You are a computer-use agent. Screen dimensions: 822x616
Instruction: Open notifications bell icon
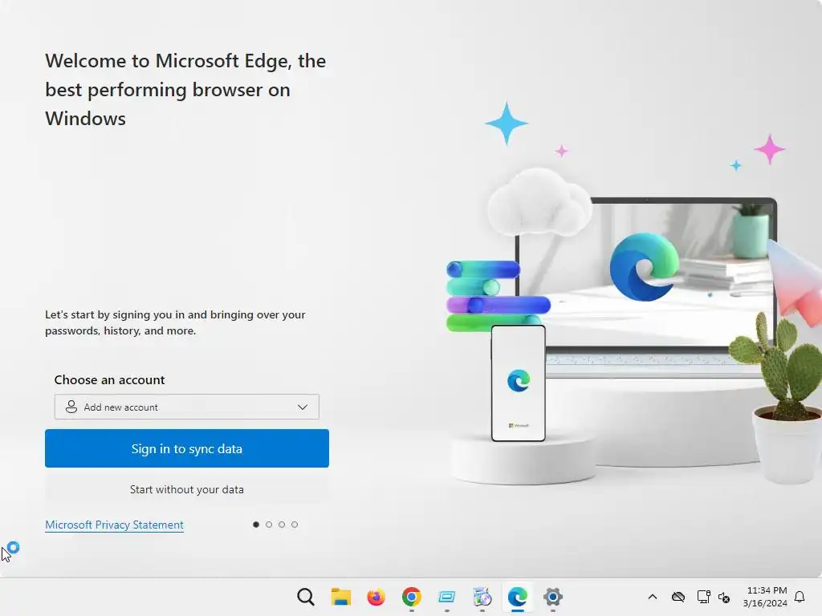[x=800, y=597]
